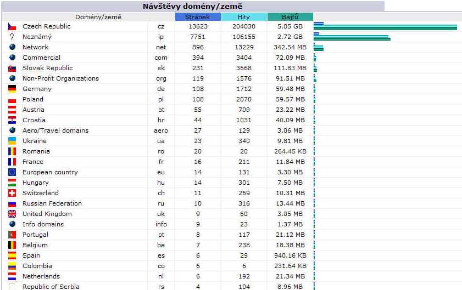Screen dimensions: 462x290
Task: Select the Neznámý row label
Action: (37, 37)
